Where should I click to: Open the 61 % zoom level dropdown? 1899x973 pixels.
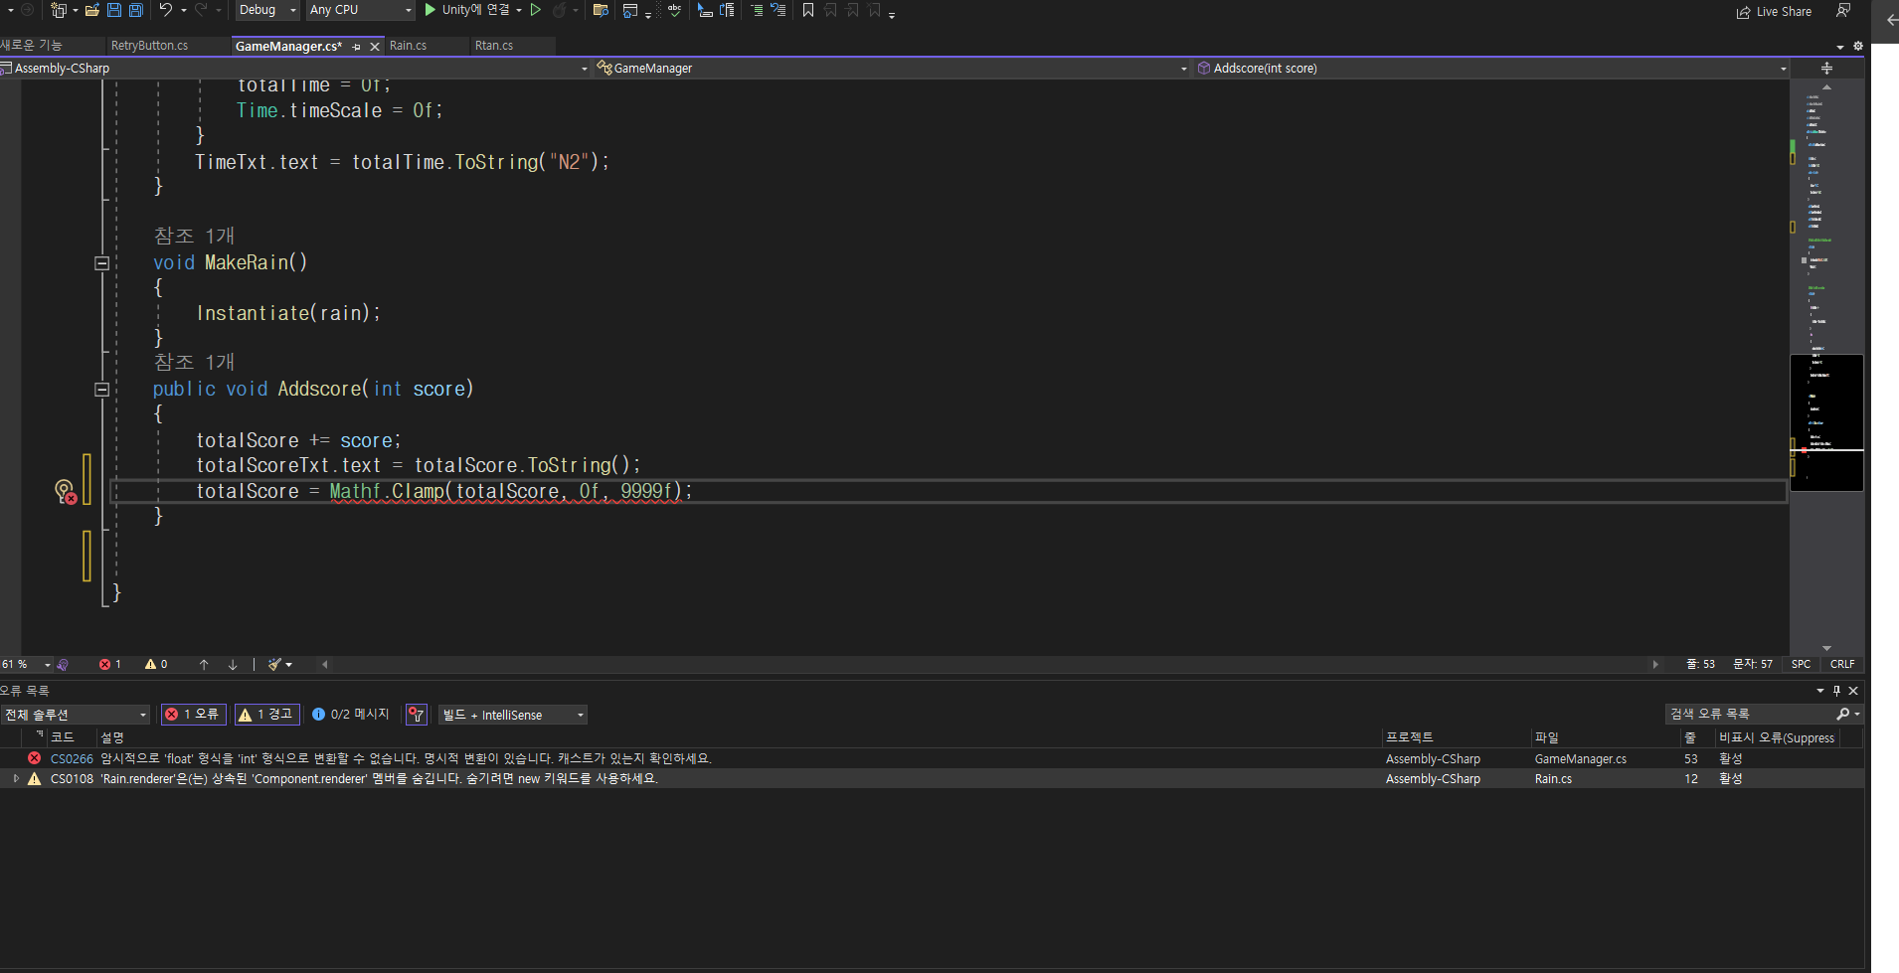click(x=27, y=665)
